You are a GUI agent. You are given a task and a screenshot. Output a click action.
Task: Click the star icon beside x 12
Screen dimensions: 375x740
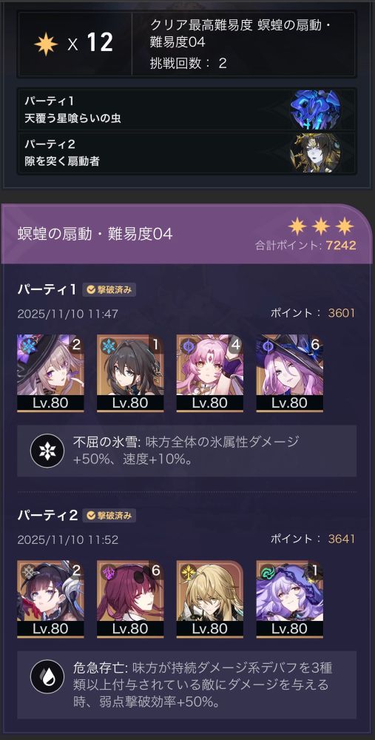tap(46, 44)
